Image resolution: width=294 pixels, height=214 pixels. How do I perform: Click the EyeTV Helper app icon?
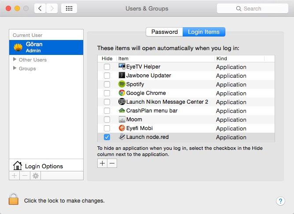point(121,66)
